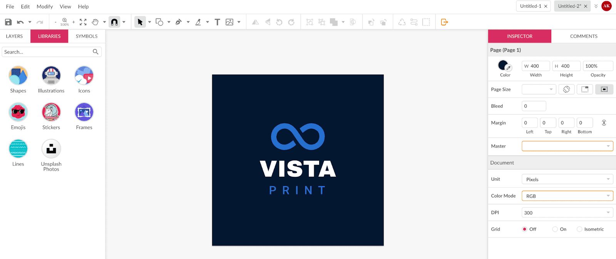The height and width of the screenshot is (259, 616).
Task: Open the Page Size dropdown
Action: point(539,89)
